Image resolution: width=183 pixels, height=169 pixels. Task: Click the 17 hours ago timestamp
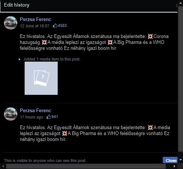click(32, 117)
